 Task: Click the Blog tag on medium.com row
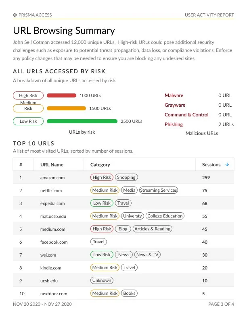pyautogui.click(x=123, y=229)
